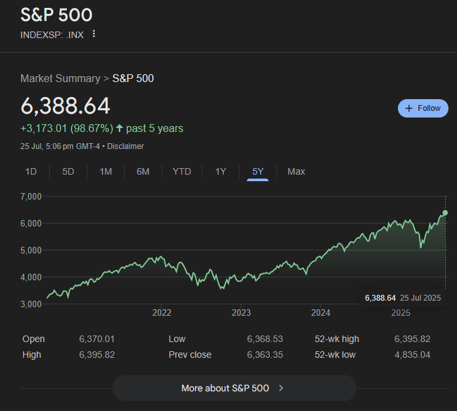Image resolution: width=457 pixels, height=411 pixels.
Task: Click the Follow button
Action: click(423, 108)
